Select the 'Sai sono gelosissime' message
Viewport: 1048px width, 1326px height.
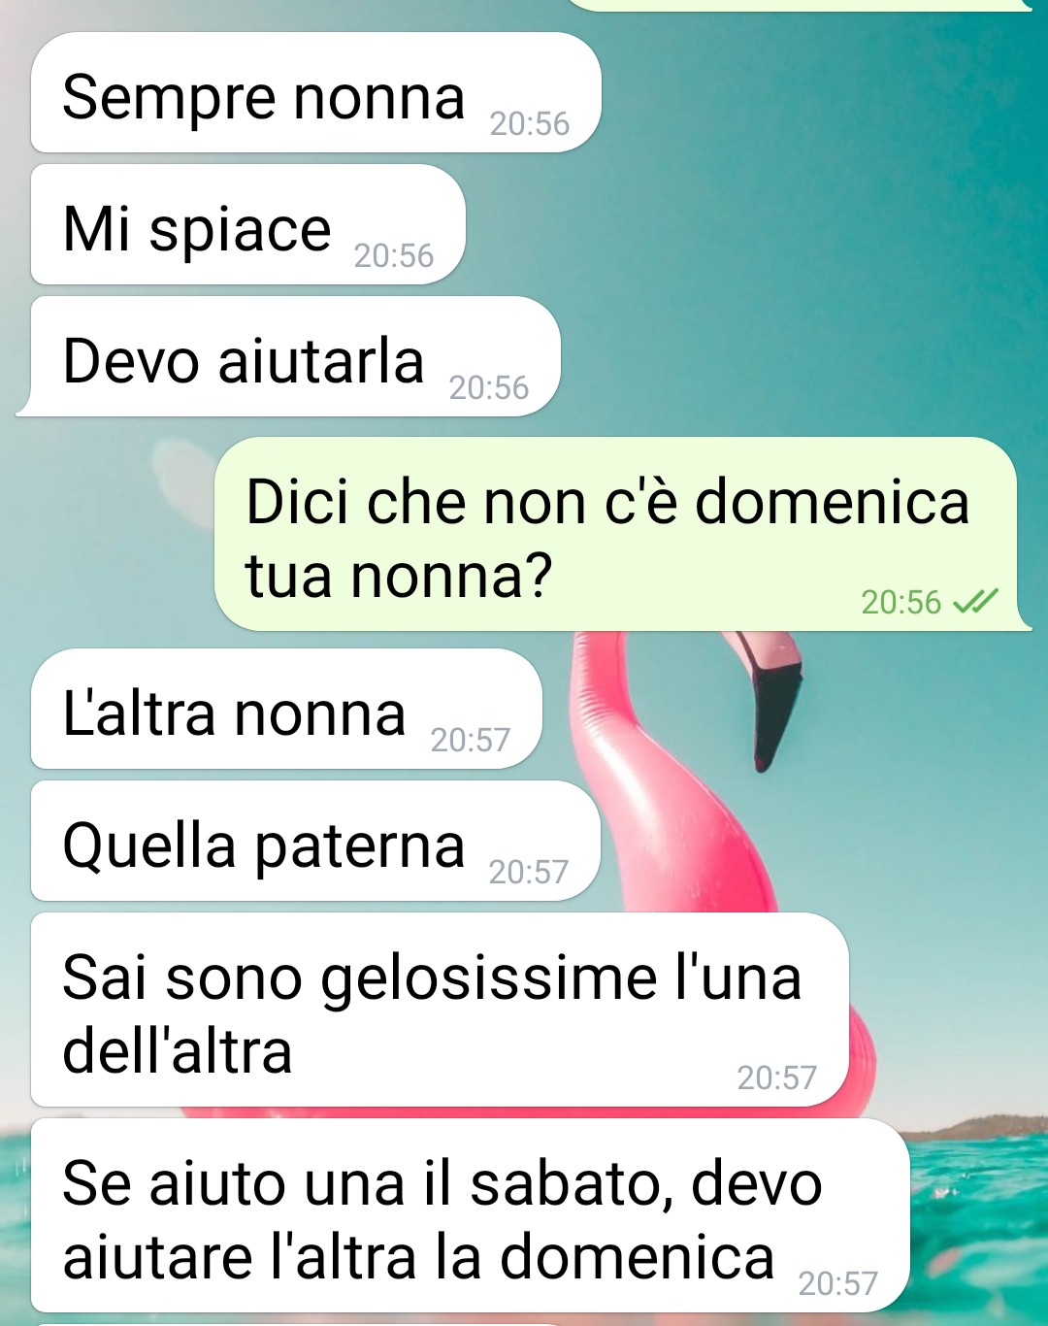click(440, 1011)
